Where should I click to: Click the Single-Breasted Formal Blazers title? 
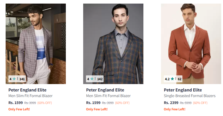tap(190, 96)
